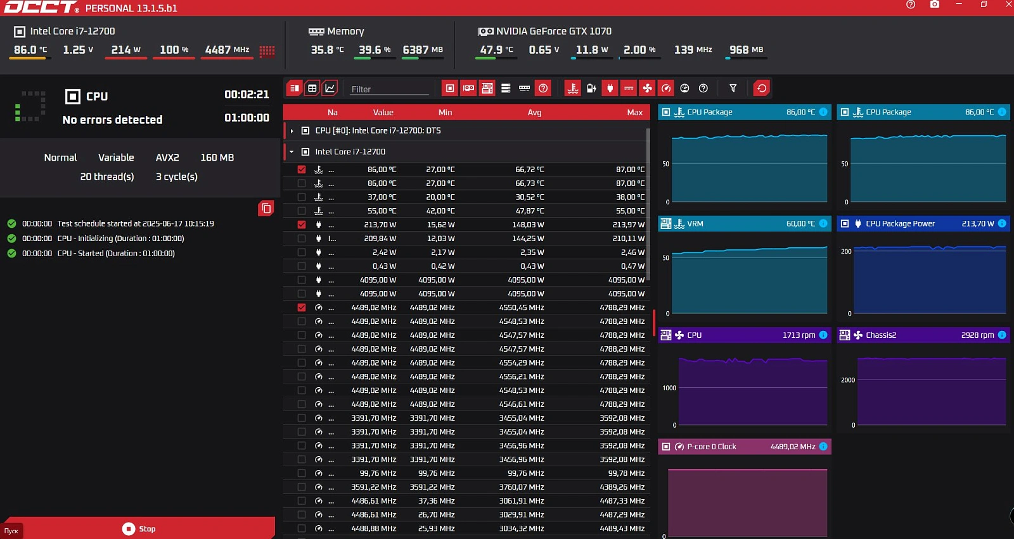Focus the sensor Filter text field
Image resolution: width=1014 pixels, height=539 pixels.
(x=389, y=89)
